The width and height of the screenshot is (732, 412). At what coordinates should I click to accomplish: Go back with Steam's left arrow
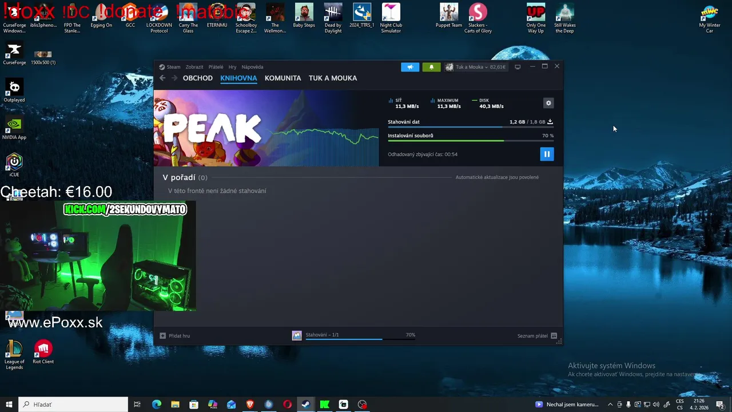pos(162,78)
